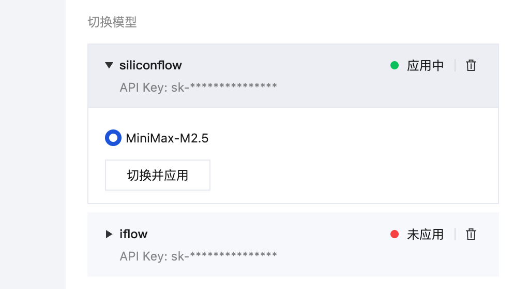Click the green status dot for siliconflow
The height and width of the screenshot is (289, 514).
(395, 65)
